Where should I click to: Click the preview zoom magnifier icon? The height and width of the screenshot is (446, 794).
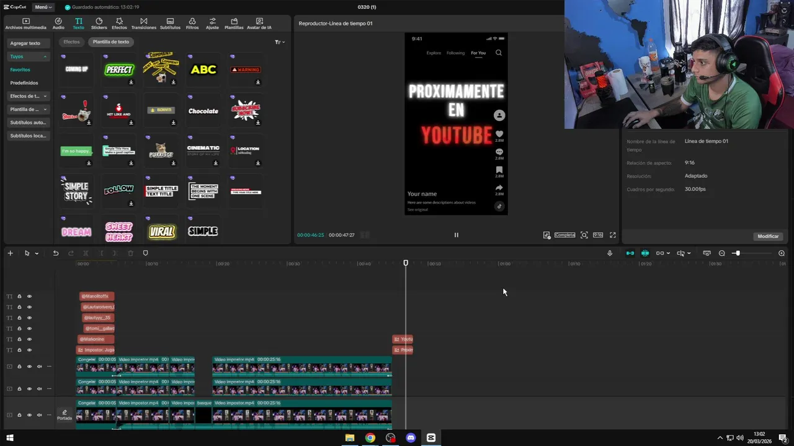coord(584,235)
